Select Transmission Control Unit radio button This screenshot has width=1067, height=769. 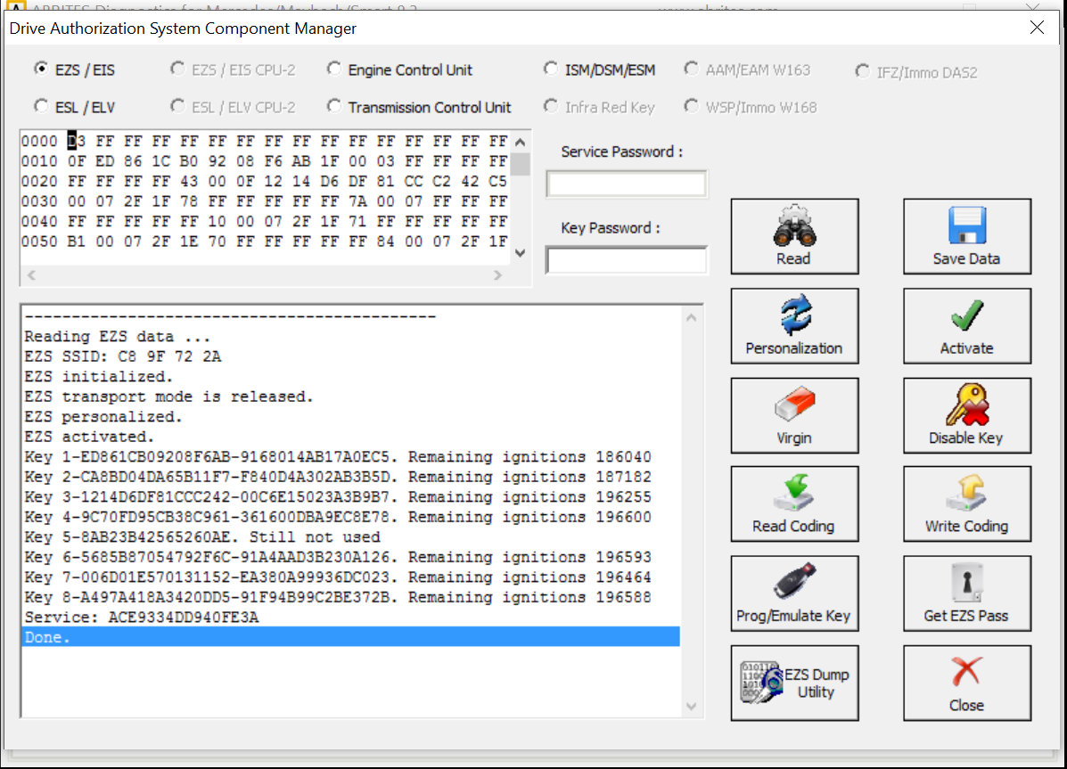point(334,107)
